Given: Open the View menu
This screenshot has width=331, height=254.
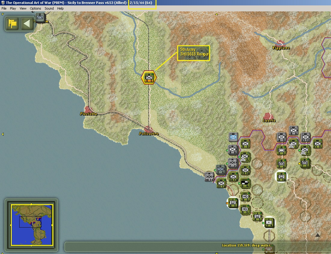Looking at the screenshot, I should click(x=23, y=8).
